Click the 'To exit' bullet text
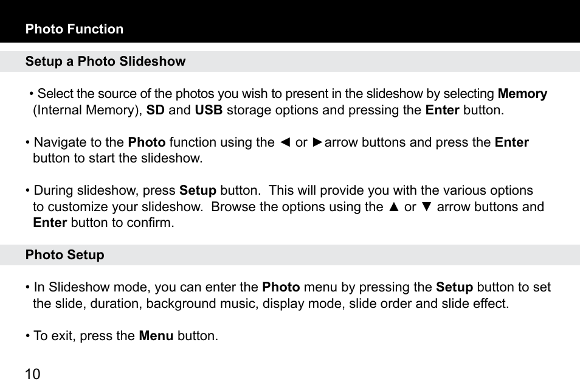 (x=122, y=335)
